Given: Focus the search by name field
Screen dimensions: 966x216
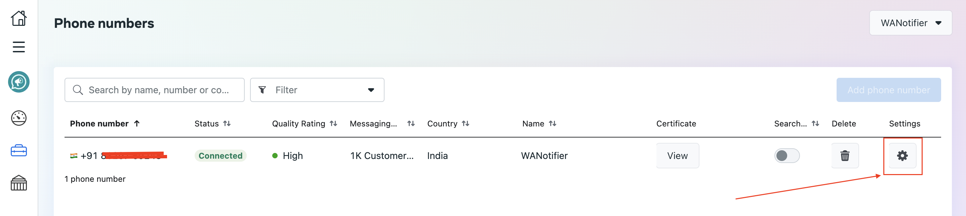Looking at the screenshot, I should click(158, 90).
